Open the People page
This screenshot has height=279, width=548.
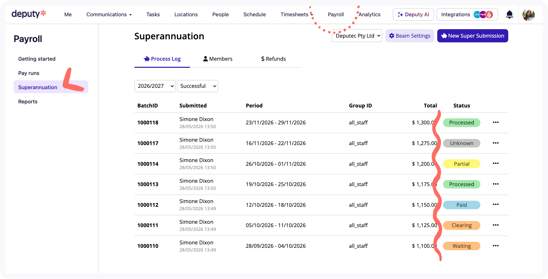[x=220, y=15]
